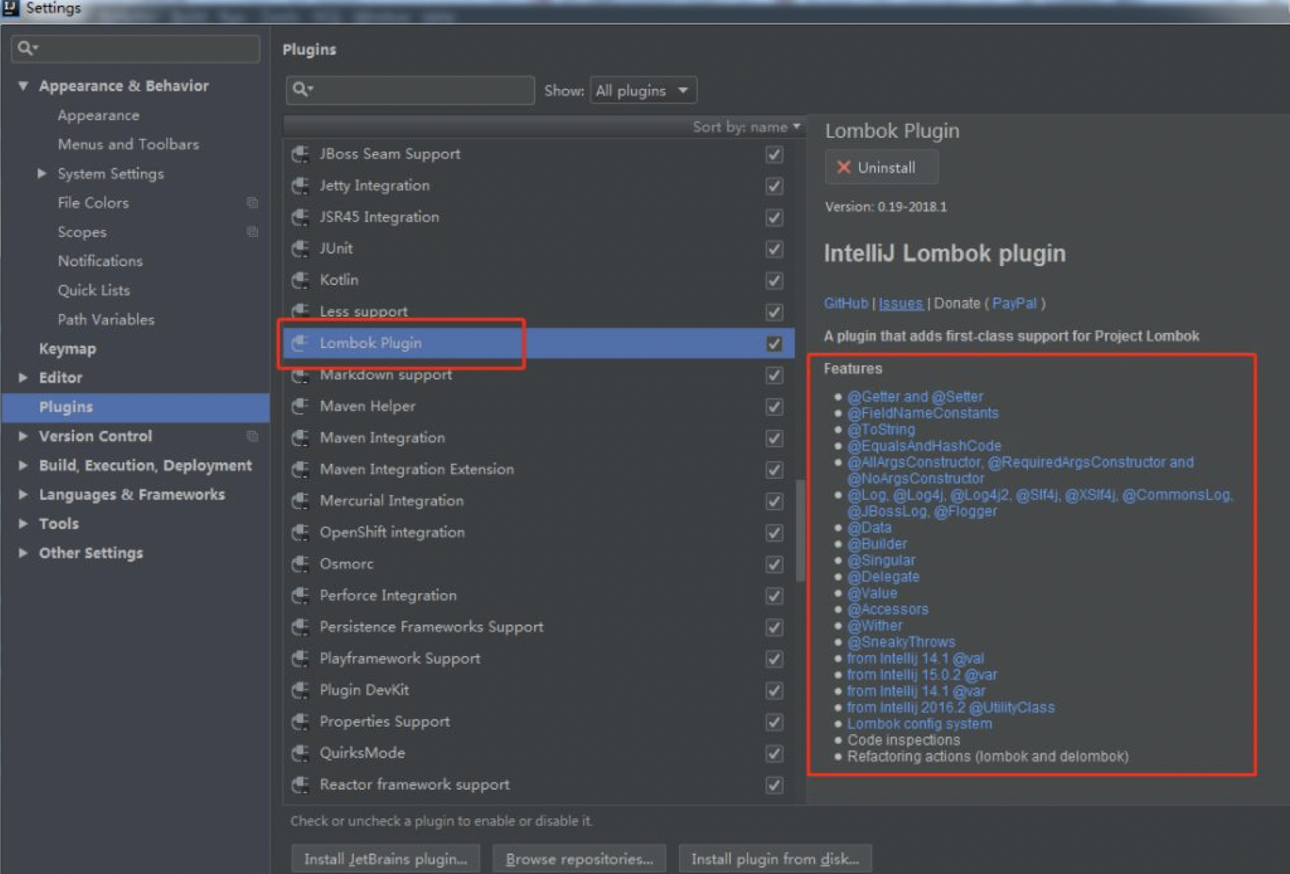Click the Maven Integration plugin icon

[300, 438]
